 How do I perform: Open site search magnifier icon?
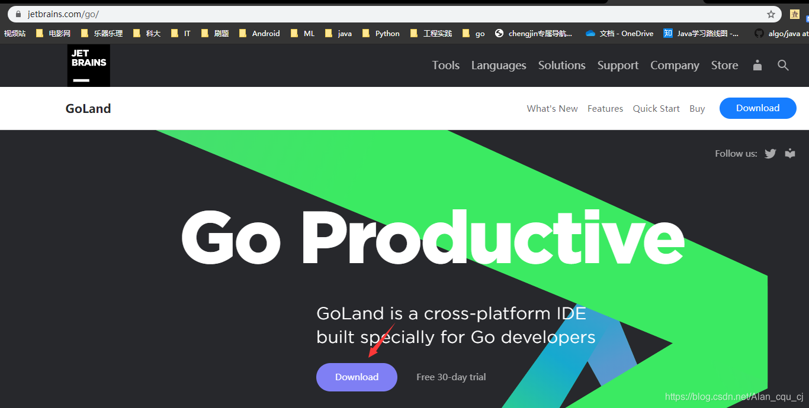[x=783, y=65]
